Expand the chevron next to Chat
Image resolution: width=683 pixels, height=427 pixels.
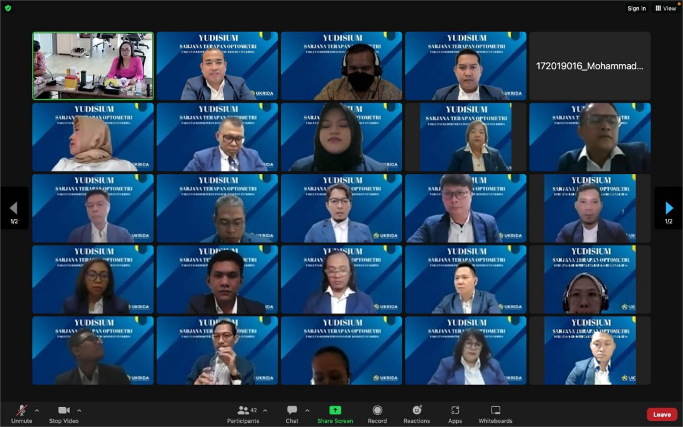click(307, 410)
